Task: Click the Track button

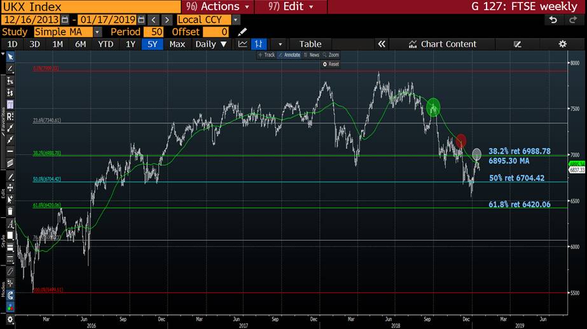Action: [266, 55]
